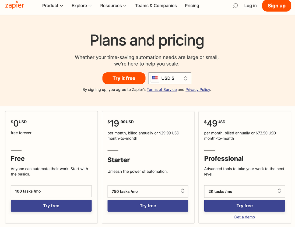Viewport: 295px width, 227px height.
Task: Click the Resources chevron arrow
Action: click(125, 6)
